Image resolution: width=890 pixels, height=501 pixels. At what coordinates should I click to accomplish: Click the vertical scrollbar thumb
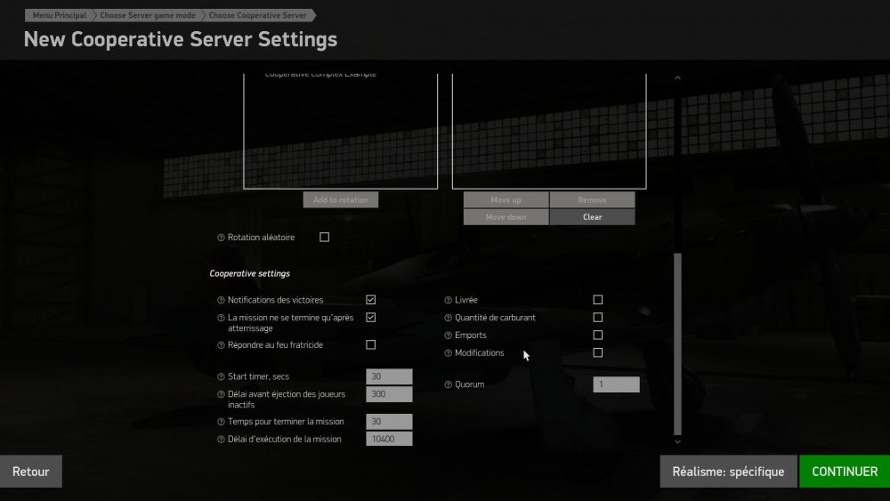677,343
